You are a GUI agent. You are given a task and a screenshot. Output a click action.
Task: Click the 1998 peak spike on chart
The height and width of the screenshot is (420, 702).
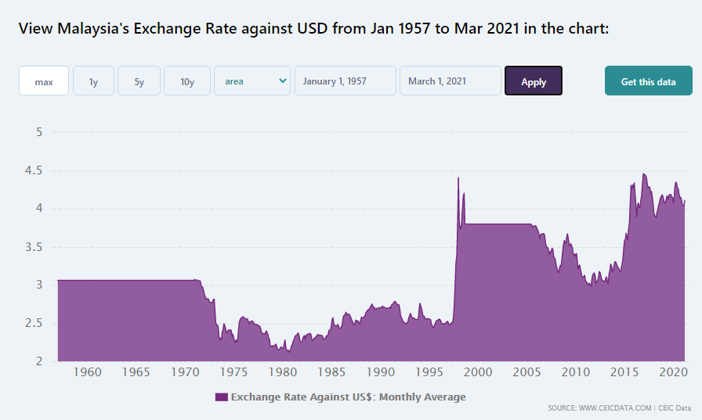(458, 179)
